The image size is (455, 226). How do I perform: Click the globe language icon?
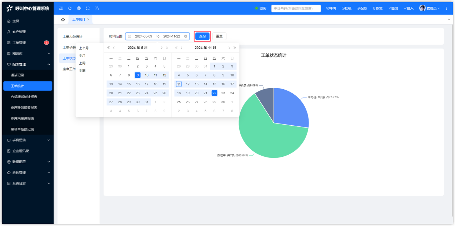(x=79, y=8)
